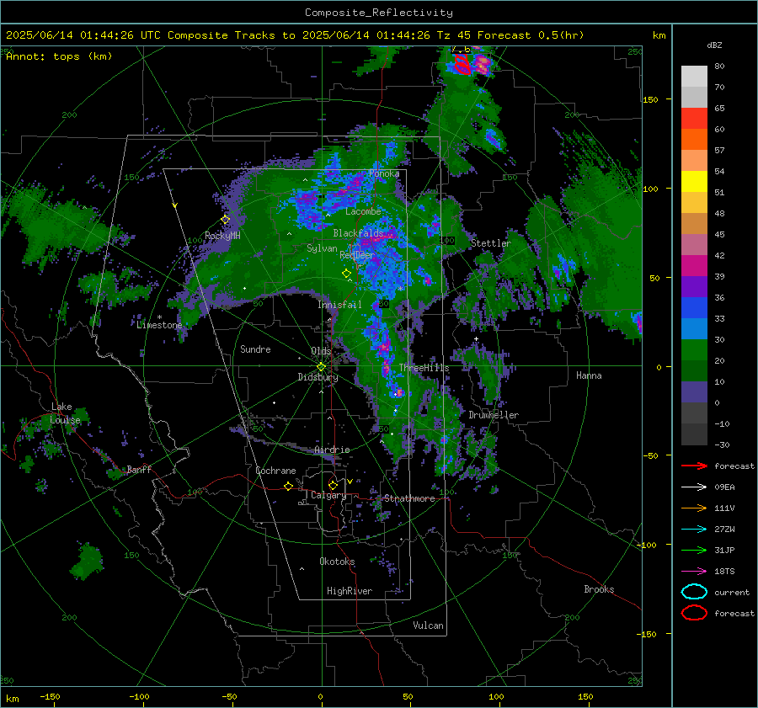Image resolution: width=758 pixels, height=708 pixels.
Task: Pick the magenta 39-42 dBZ swatch
Action: point(694,266)
